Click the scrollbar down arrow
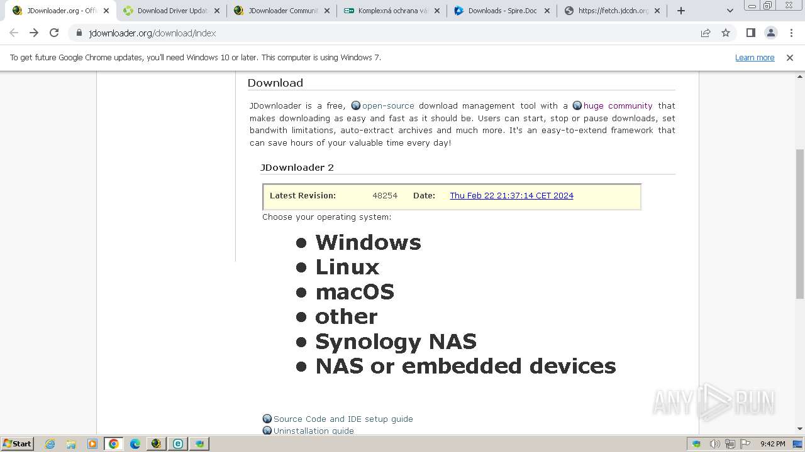 pyautogui.click(x=800, y=429)
